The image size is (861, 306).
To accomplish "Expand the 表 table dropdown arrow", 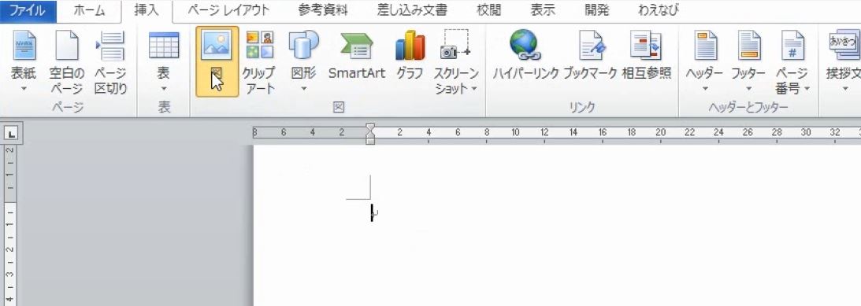I will point(164,88).
